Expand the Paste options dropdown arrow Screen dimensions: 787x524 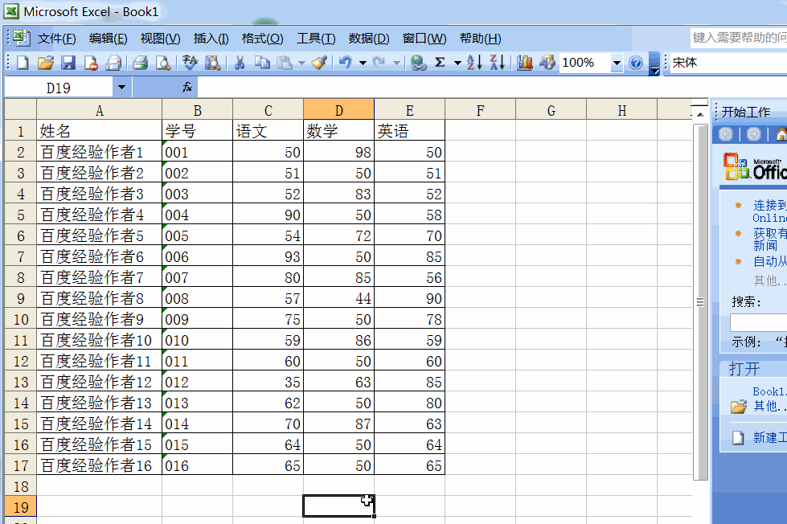tap(301, 63)
